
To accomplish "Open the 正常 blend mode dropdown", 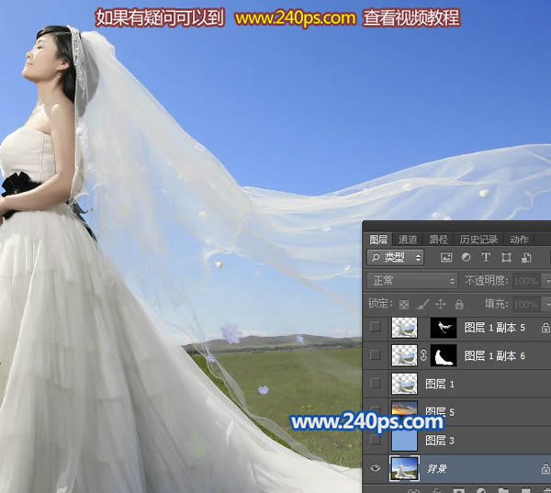I will pyautogui.click(x=412, y=281).
